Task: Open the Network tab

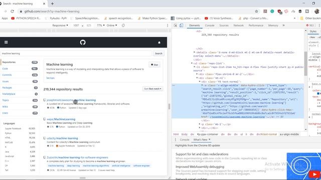Action: (239, 25)
